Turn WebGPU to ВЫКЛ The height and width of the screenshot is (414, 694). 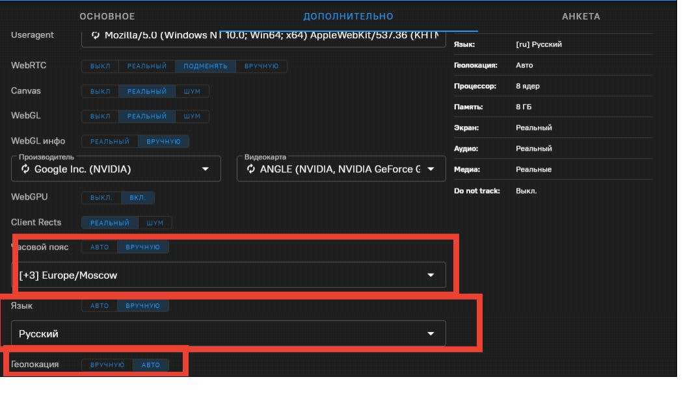(x=101, y=198)
